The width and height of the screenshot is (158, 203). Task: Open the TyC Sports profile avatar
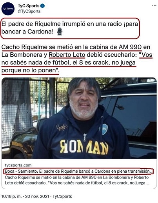8,9
